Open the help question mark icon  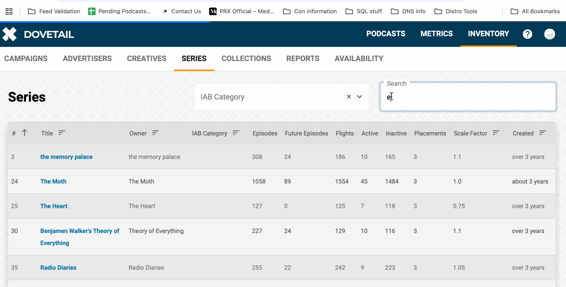pos(527,34)
